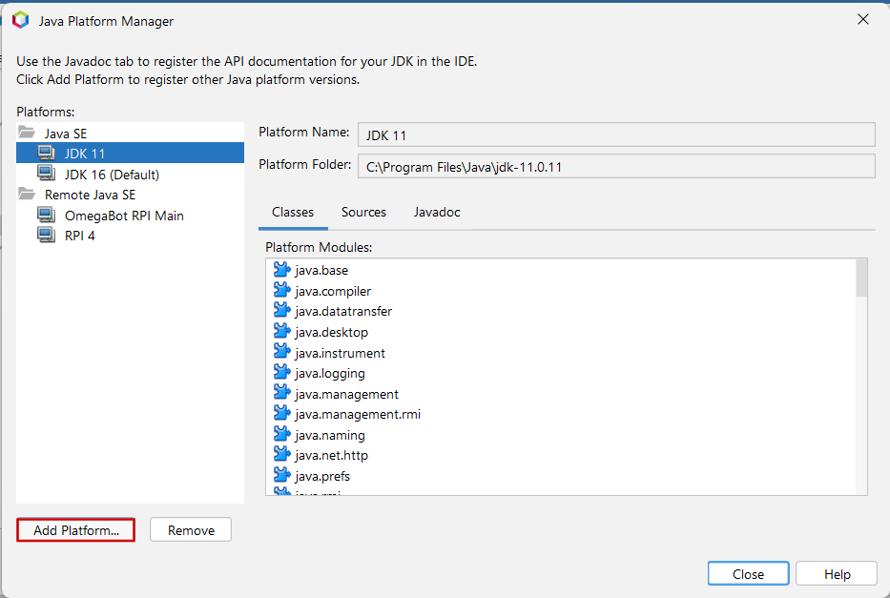Click the Platform Modules: label
This screenshot has height=598, width=890.
[319, 247]
